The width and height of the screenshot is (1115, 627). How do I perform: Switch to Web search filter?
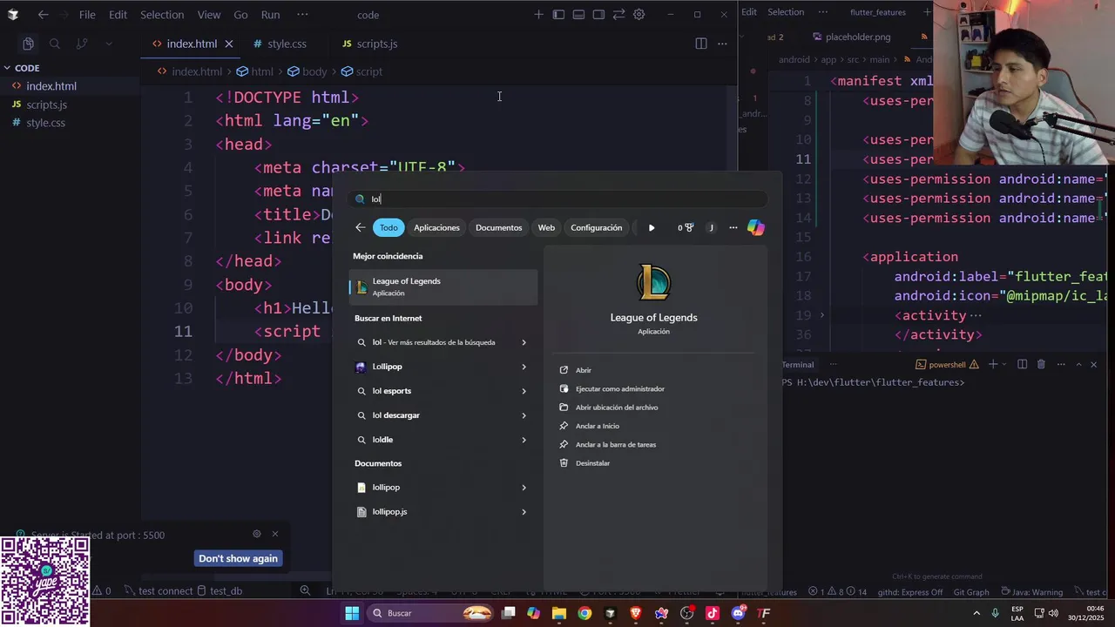[x=546, y=227]
